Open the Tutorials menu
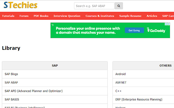The image size is (174, 108). pos(8,16)
